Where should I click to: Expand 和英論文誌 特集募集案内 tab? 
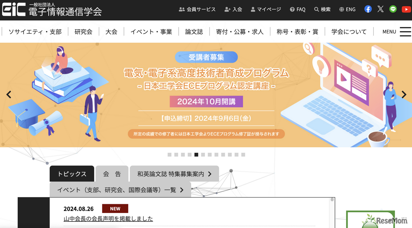(x=174, y=174)
